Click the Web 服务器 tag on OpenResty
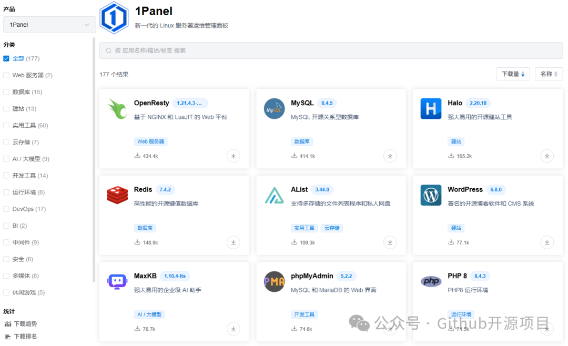The height and width of the screenshot is (346, 568). (151, 141)
